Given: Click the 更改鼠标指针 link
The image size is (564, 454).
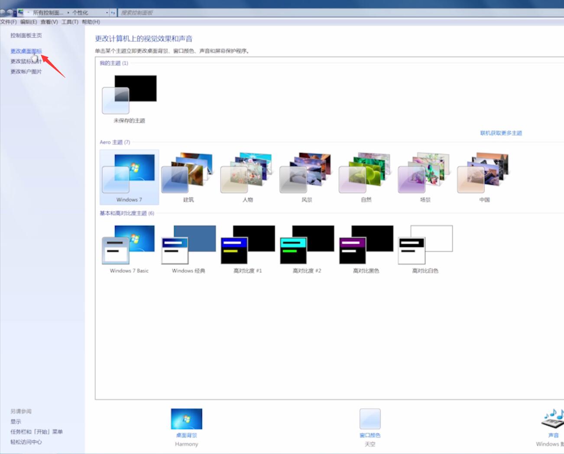Looking at the screenshot, I should coord(26,61).
